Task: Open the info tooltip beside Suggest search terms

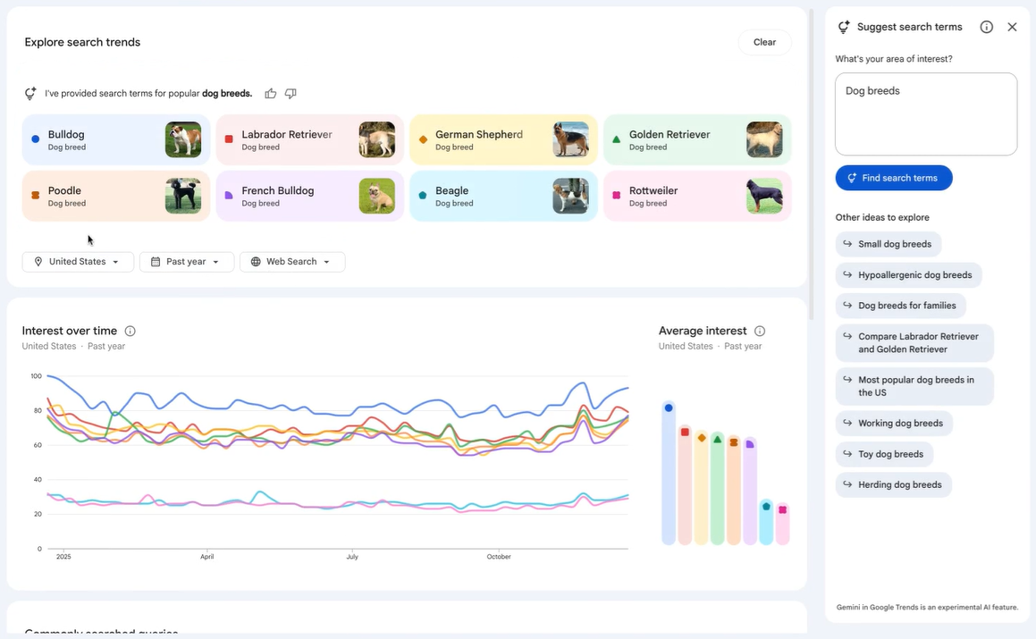Action: (x=986, y=27)
